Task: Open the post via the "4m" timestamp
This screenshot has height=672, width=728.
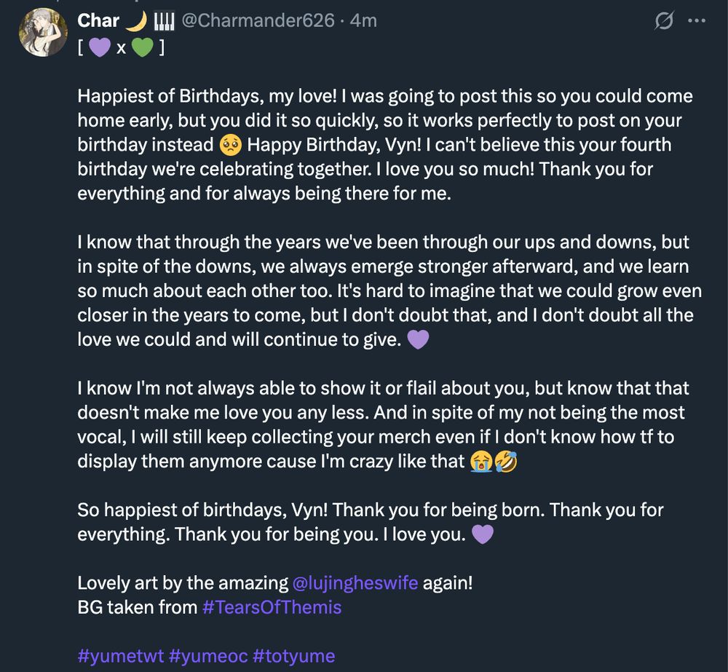Action: [363, 21]
